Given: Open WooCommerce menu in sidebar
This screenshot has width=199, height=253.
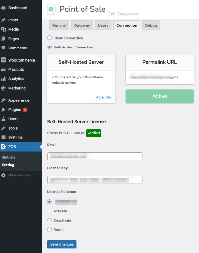Looking at the screenshot, I should coord(22,60).
